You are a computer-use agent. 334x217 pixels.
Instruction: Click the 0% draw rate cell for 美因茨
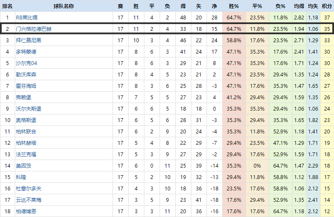[257, 166]
